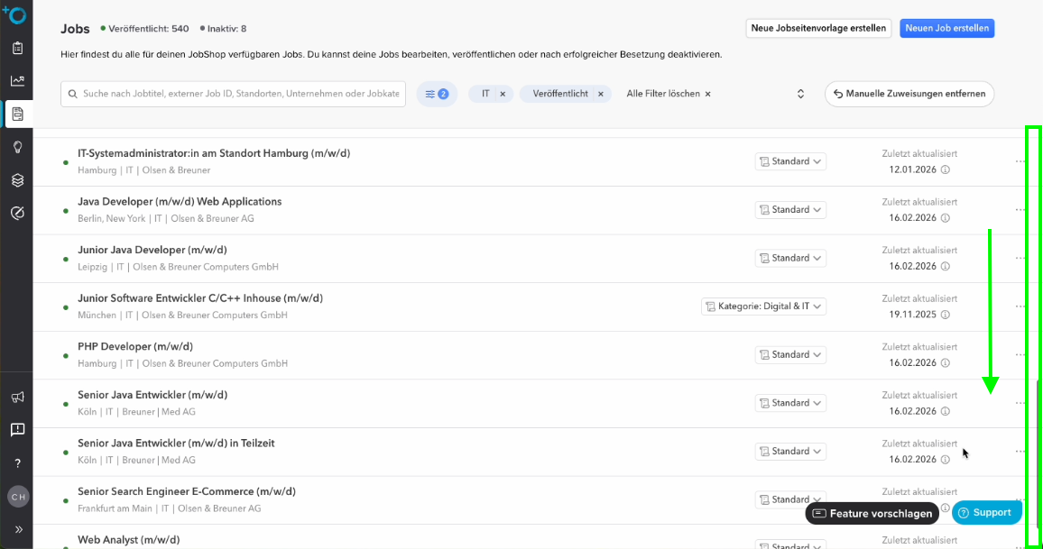This screenshot has width=1043, height=549.
Task: Open Kategorie: Digital & IT dropdown
Action: [x=763, y=307]
